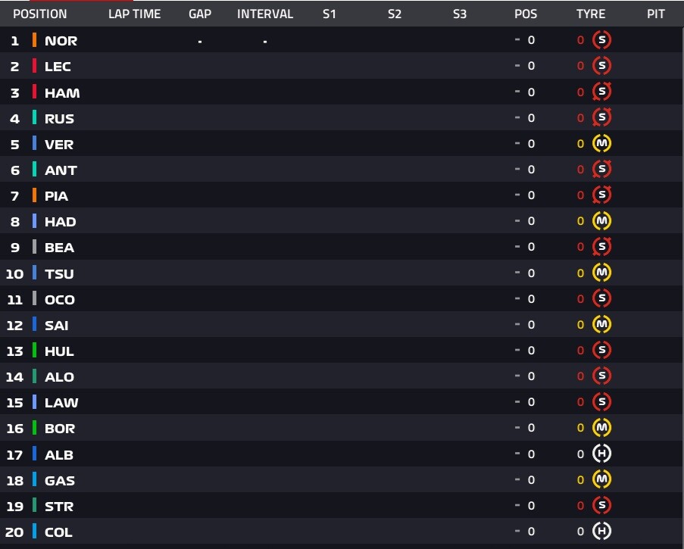The width and height of the screenshot is (684, 549).
Task: Click the medium tyre icon for VER
Action: [x=602, y=144]
